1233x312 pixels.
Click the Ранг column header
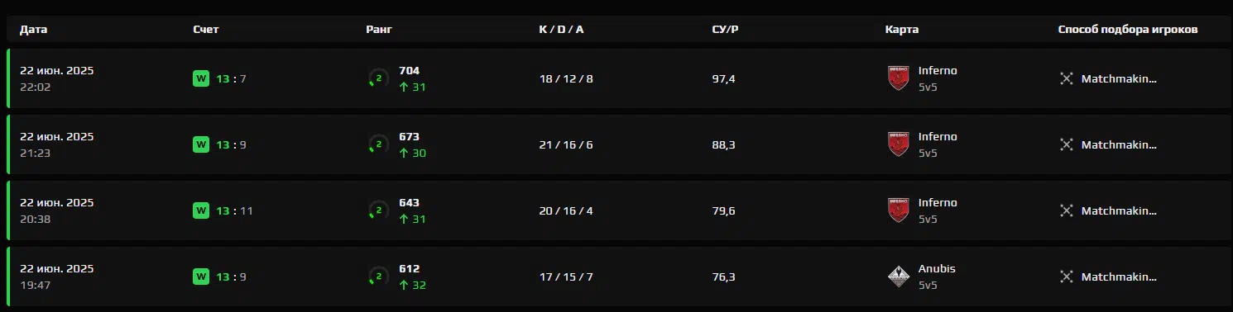point(379,30)
